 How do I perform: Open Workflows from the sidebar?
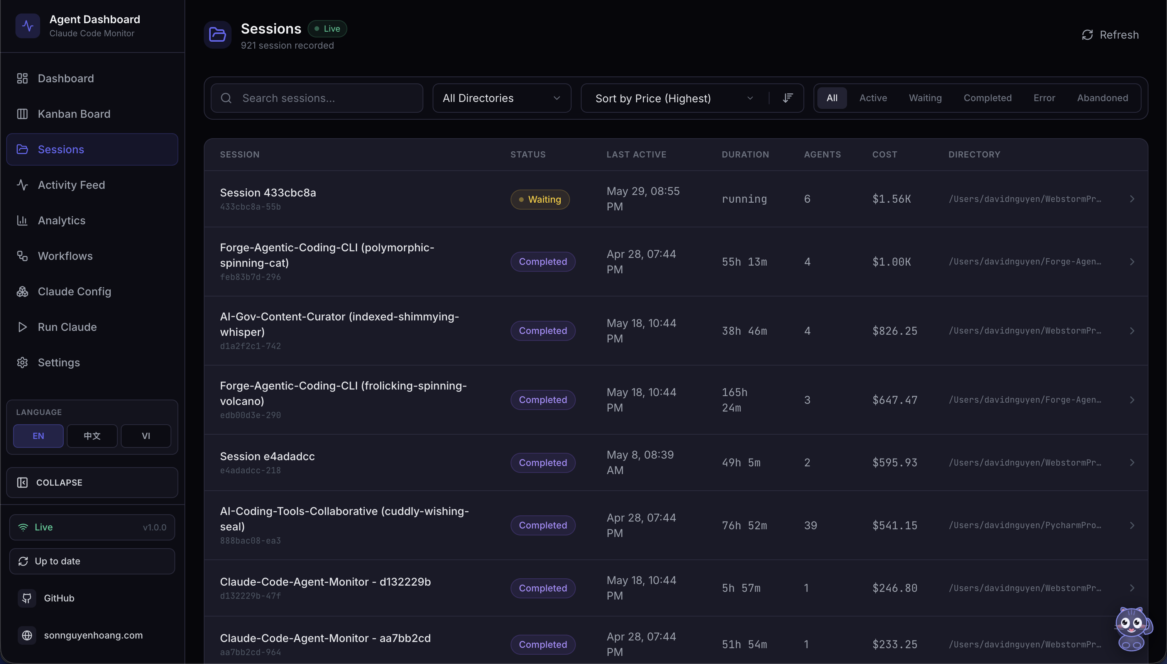pyautogui.click(x=92, y=256)
